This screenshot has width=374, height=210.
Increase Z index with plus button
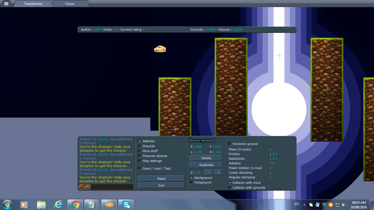click(x=218, y=172)
